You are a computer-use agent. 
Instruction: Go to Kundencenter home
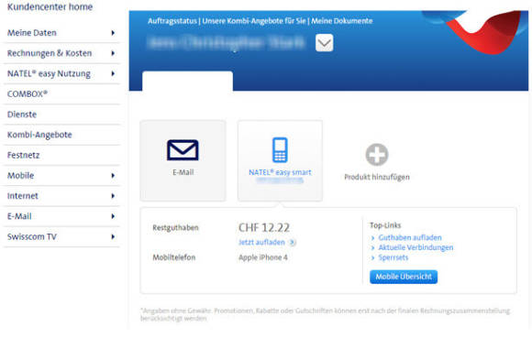pyautogui.click(x=50, y=6)
